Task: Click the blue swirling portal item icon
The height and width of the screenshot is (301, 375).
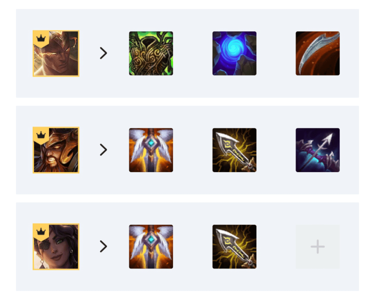Action: [234, 53]
